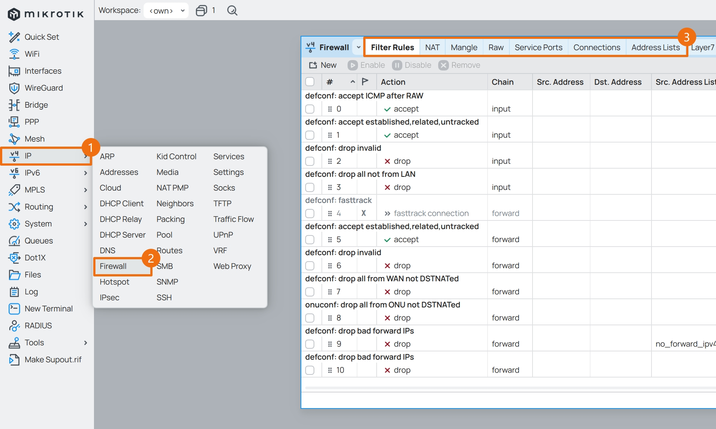This screenshot has width=716, height=429.
Task: Check the box for rule 2
Action: pos(310,161)
